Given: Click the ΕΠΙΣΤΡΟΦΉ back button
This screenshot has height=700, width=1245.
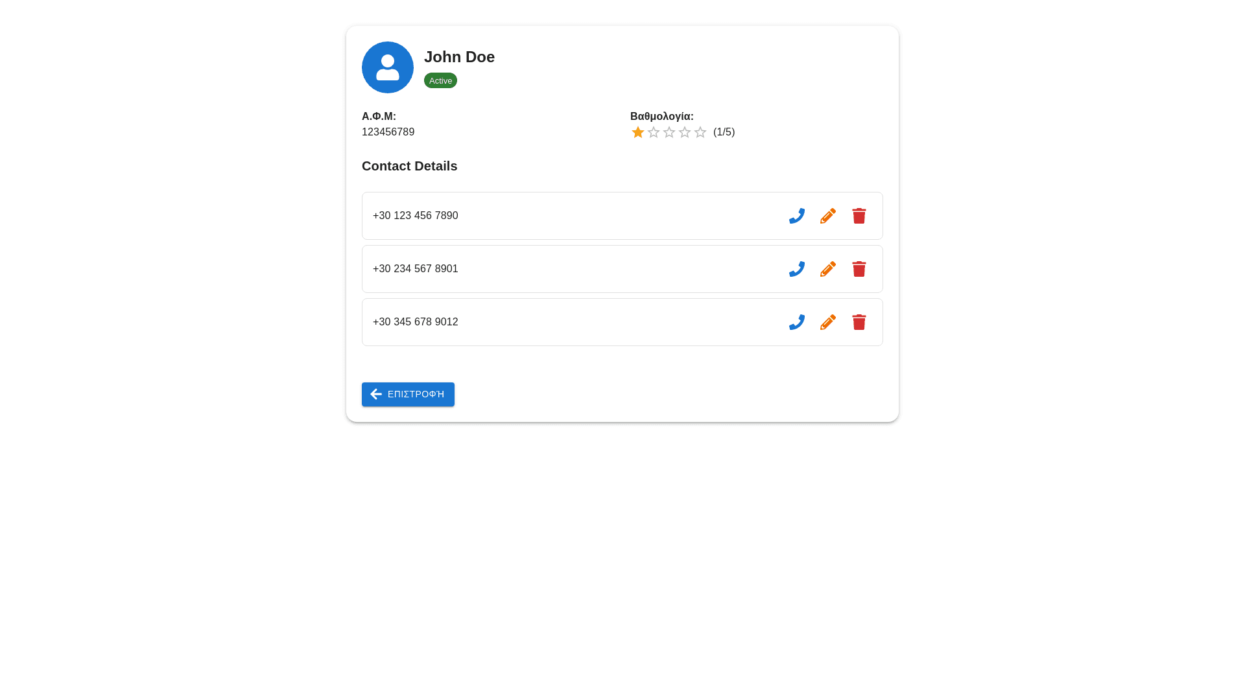Looking at the screenshot, I should 408,394.
